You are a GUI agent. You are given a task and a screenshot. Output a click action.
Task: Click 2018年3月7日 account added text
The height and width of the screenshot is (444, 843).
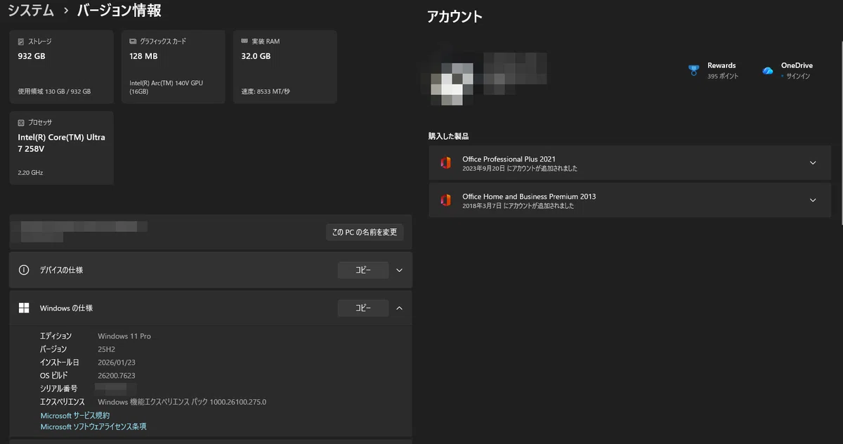click(x=518, y=206)
